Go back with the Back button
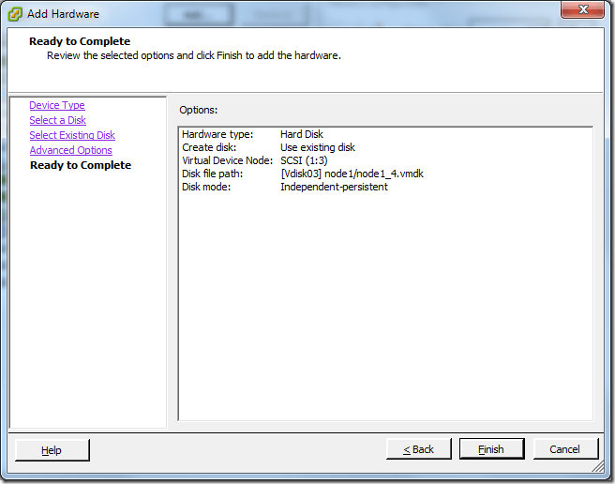The height and width of the screenshot is (484, 615). [418, 449]
